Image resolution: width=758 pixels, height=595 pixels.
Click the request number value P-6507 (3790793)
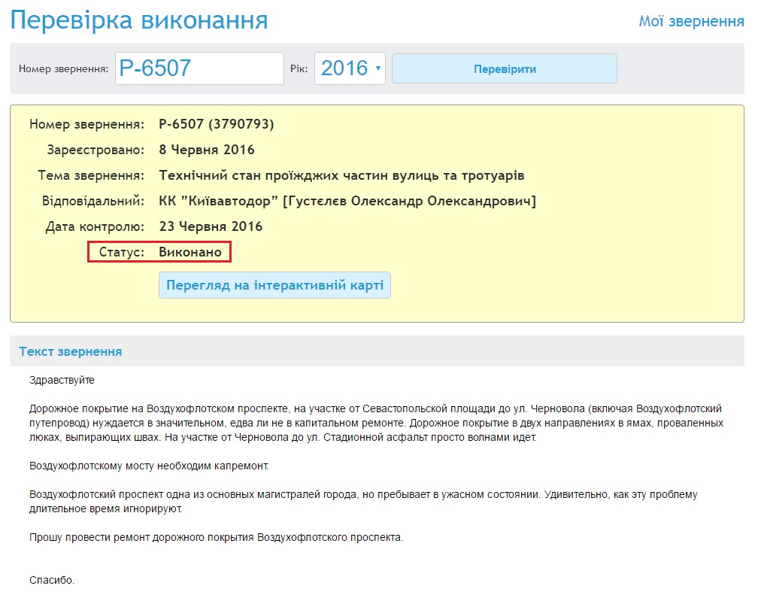(x=217, y=124)
